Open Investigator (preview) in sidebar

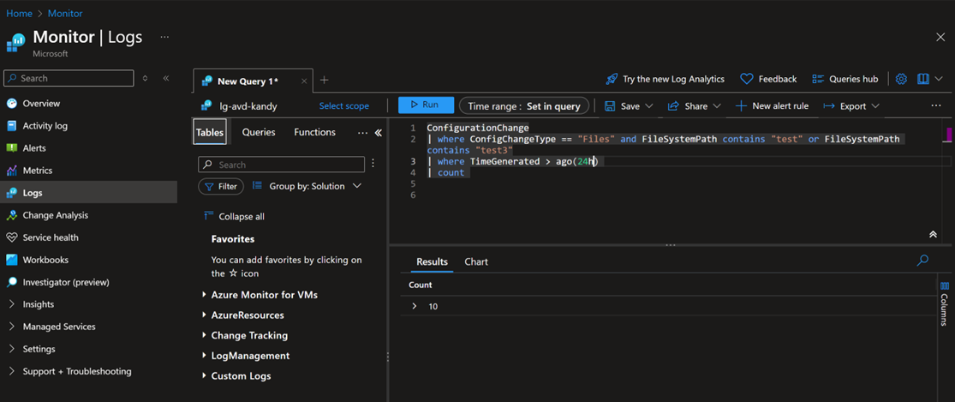click(x=66, y=283)
